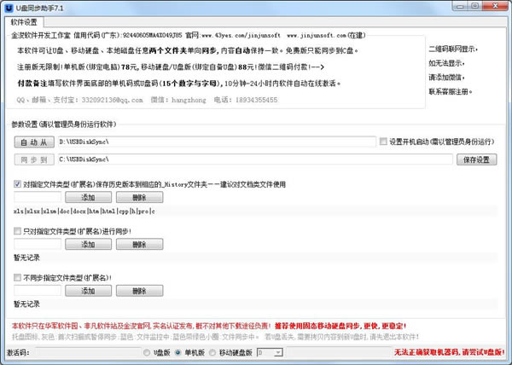Uncheck the history version file type checkbox
512x365 pixels.
pyautogui.click(x=18, y=183)
